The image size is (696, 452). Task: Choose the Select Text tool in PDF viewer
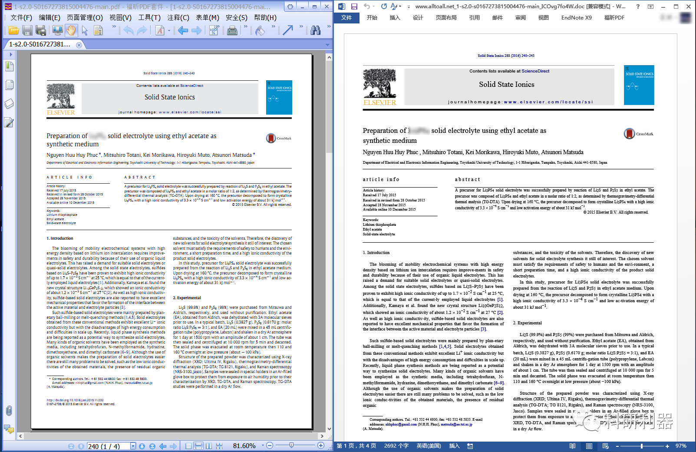tap(98, 30)
